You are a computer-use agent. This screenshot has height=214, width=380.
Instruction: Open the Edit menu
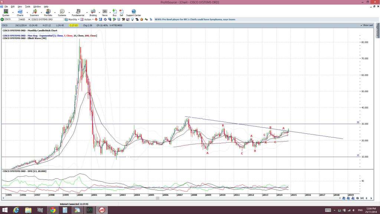(13, 7)
